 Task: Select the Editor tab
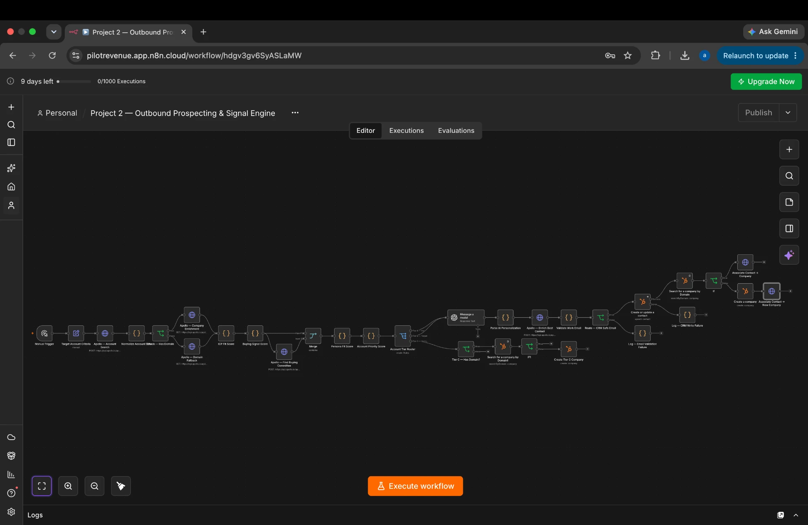[365, 131]
